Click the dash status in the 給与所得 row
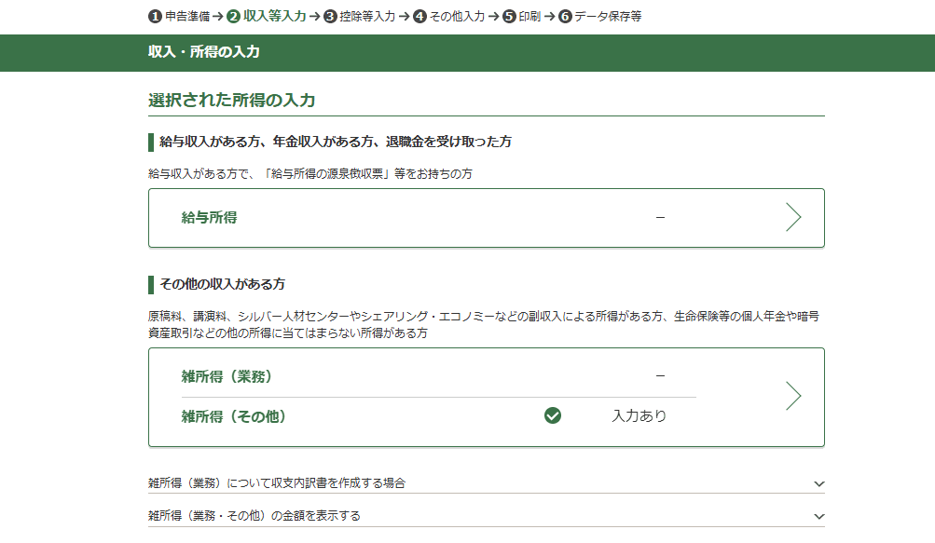Screen dimensions: 935x543 pos(660,217)
